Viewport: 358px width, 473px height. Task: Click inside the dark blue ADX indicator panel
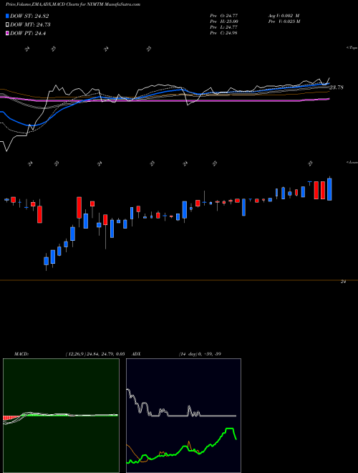click(183, 416)
